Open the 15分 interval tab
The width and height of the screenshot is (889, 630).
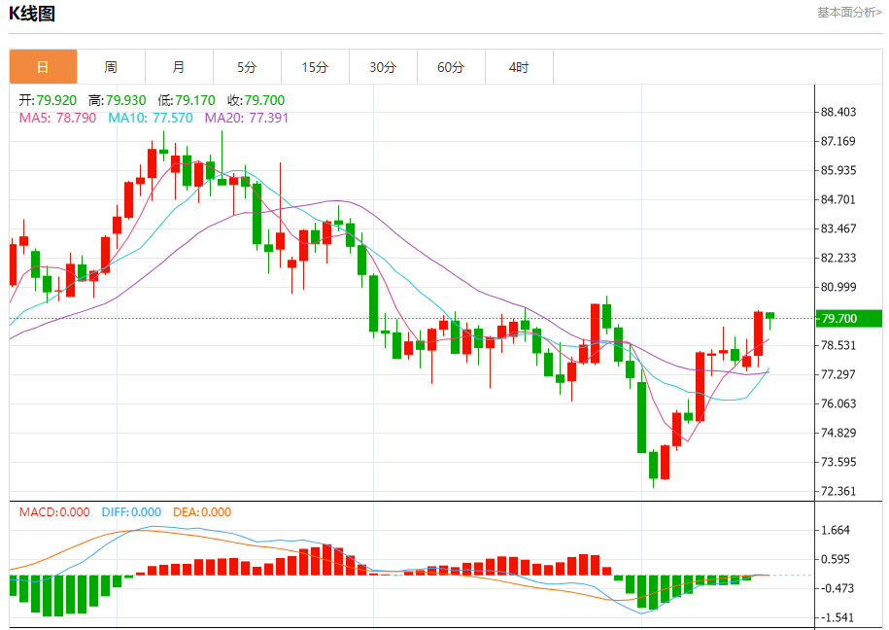click(315, 67)
